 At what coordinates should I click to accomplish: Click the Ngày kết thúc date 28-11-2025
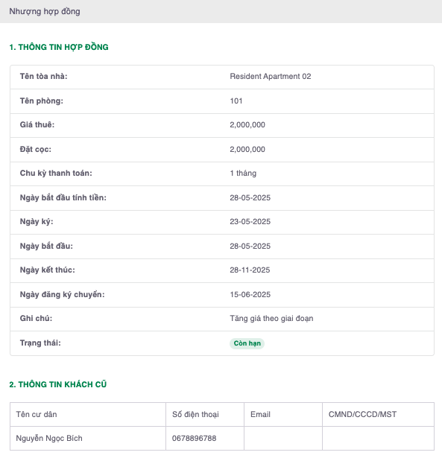[250, 270]
